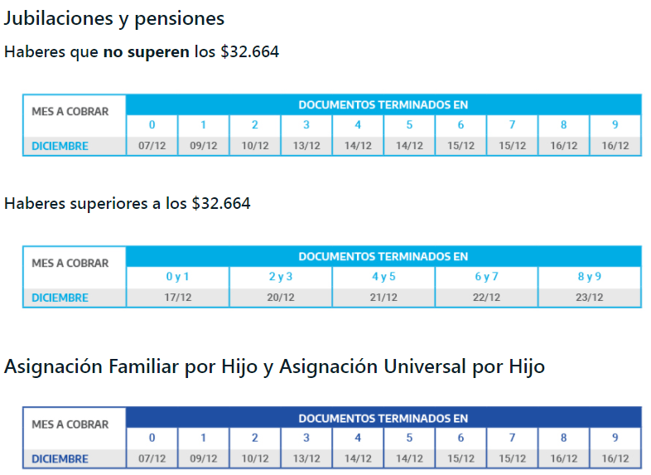651x475 pixels.
Task: Select column 9 header in Asignación table
Action: click(x=615, y=438)
